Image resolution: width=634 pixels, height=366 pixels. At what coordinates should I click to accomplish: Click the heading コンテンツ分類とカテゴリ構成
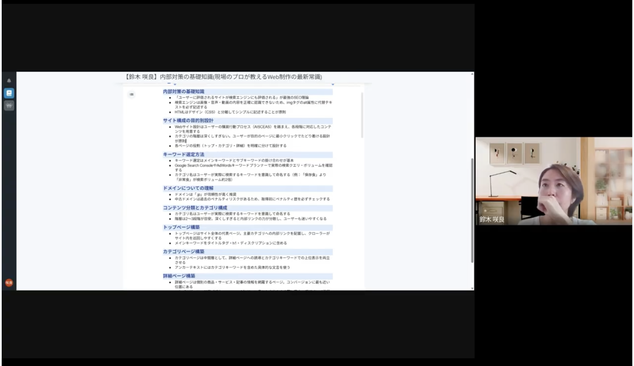(x=195, y=207)
